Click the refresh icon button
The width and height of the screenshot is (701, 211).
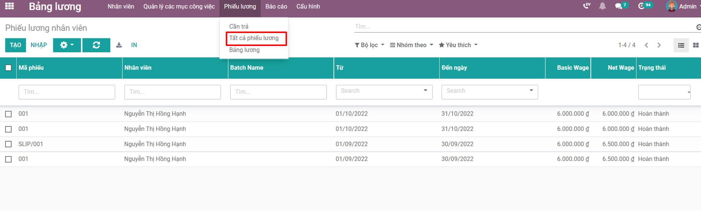[96, 45]
